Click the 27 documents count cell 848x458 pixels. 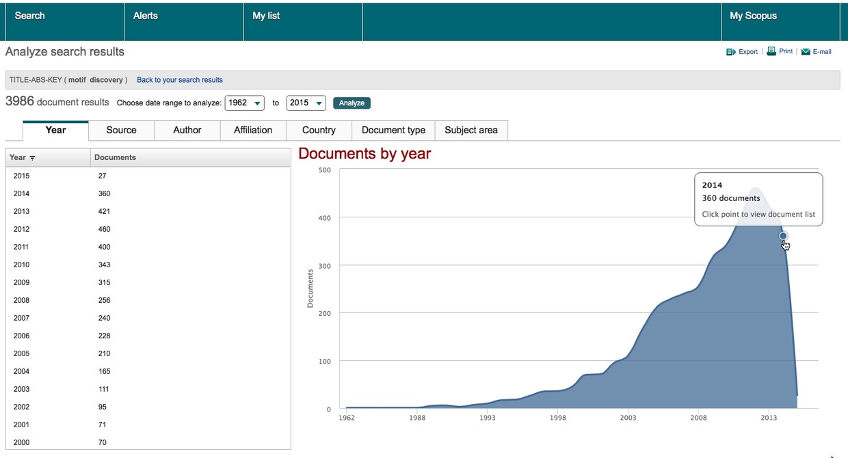coord(102,176)
